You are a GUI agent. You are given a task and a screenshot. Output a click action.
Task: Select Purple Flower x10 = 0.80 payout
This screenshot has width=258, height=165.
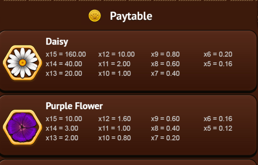coord(115,138)
